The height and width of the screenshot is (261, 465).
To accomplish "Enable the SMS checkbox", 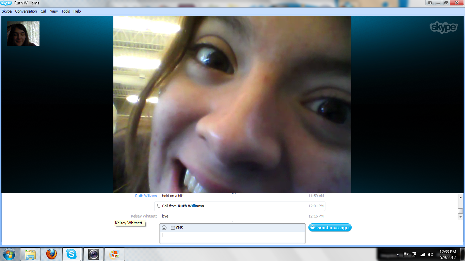I will (173, 228).
